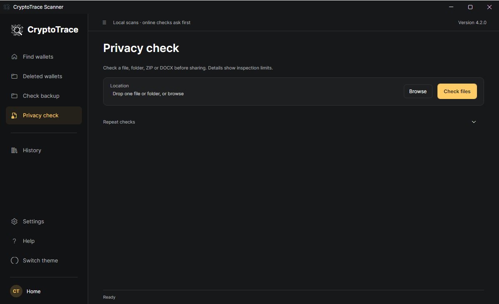Click the Privacy check lock-file icon
Screen dimensions: 499x304
click(15, 115)
